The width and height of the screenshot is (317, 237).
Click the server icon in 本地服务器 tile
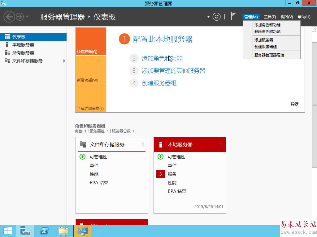161,144
